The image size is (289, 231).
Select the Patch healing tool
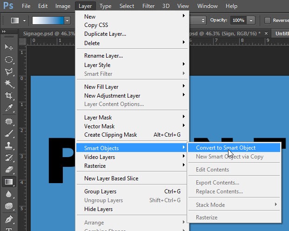pos(9,121)
